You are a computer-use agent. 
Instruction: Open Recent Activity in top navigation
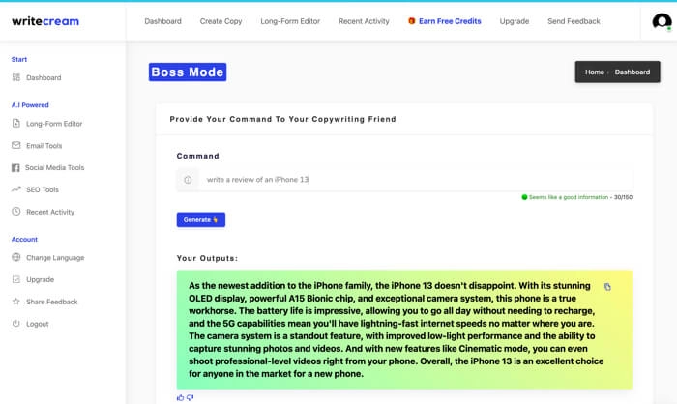point(364,21)
